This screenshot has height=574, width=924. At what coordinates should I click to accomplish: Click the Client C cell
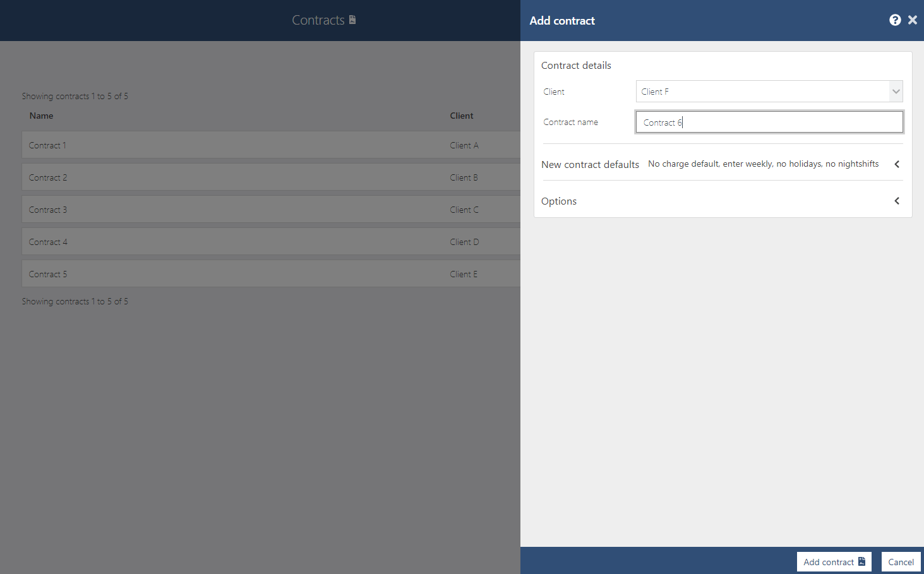click(x=464, y=210)
